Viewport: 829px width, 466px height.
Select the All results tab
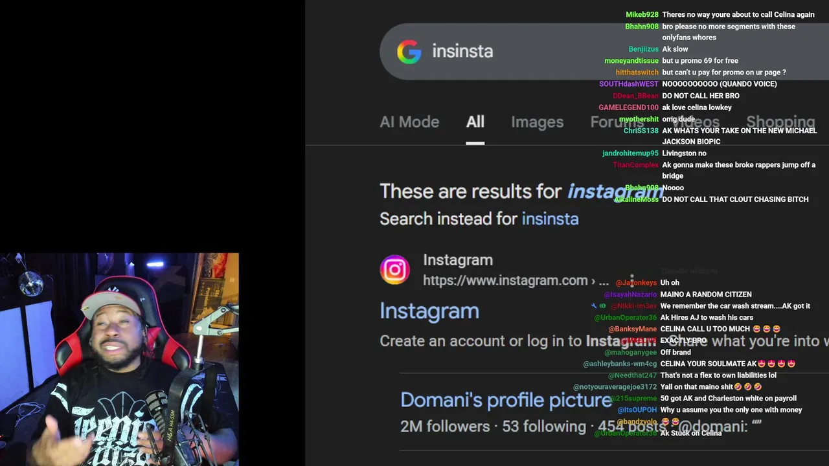(x=475, y=122)
